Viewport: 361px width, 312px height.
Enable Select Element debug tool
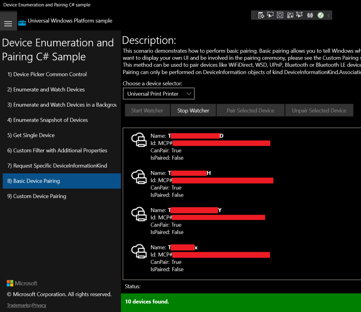(270, 15)
